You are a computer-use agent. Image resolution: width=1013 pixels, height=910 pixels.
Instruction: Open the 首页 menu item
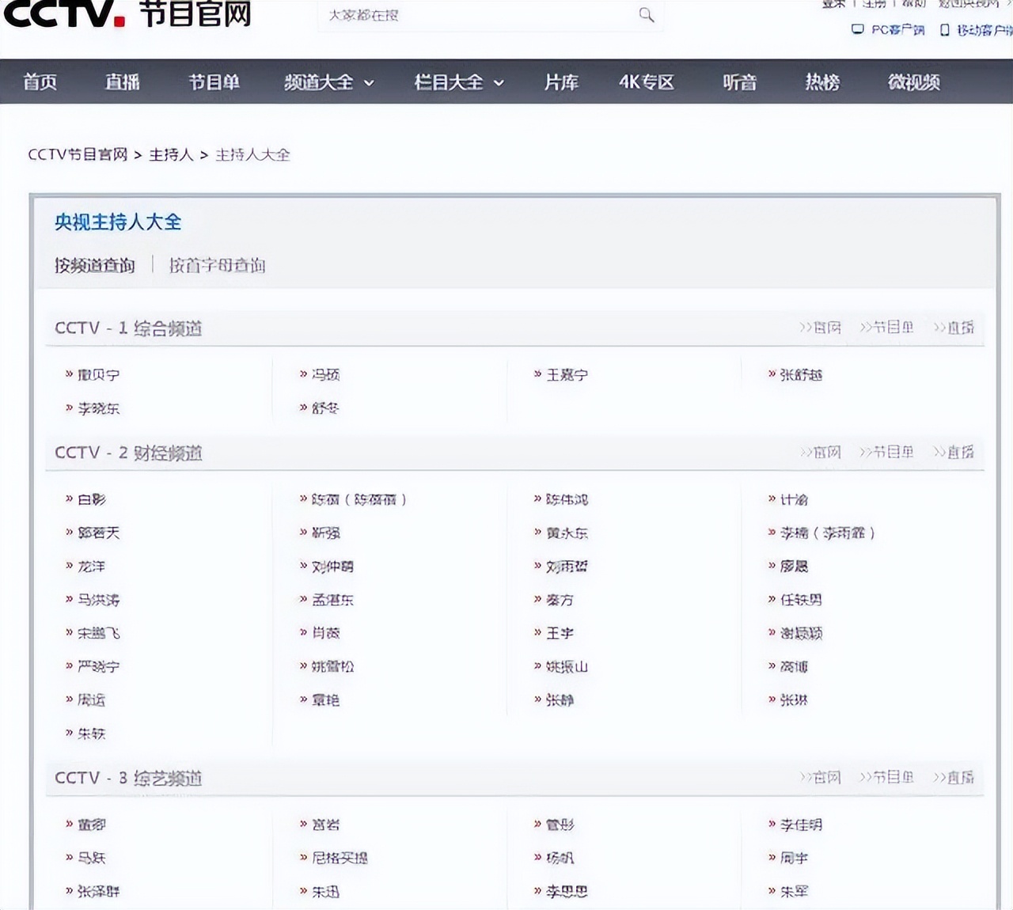click(40, 82)
